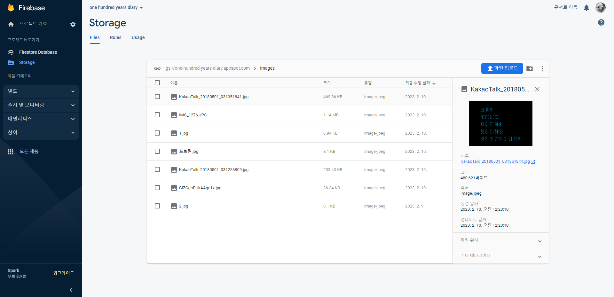Viewport: 614px width, 297px height.
Task: Check the KakaoTalk_20180501_031256809.jpg checkbox
Action: tap(157, 169)
